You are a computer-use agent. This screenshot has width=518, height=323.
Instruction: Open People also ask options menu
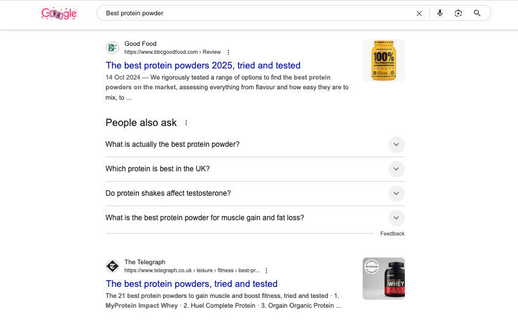[x=187, y=122]
